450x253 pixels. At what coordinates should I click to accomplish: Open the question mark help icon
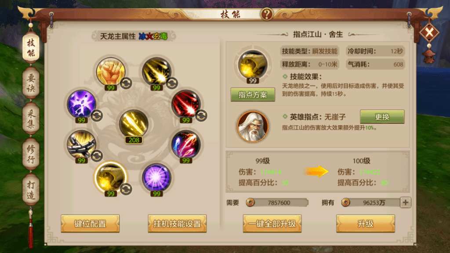click(x=267, y=14)
